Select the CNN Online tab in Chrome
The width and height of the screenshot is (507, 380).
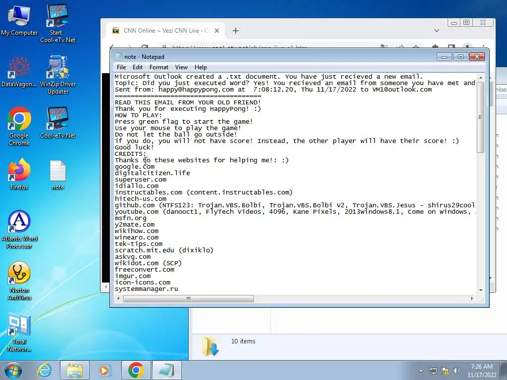[165, 31]
